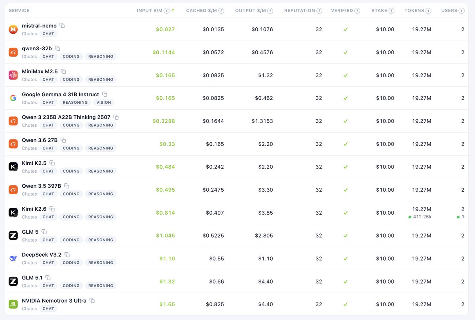
Task: Click the info icon next to USERS
Action: coord(462,11)
